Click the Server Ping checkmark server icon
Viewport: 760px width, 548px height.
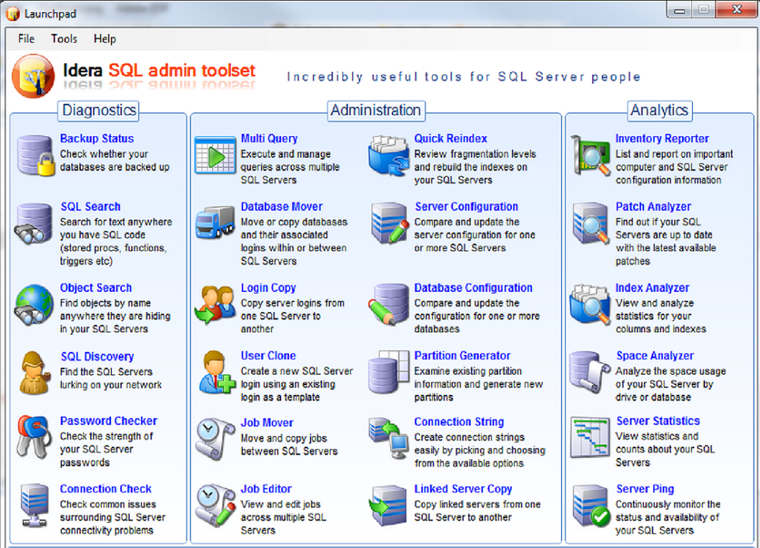tap(591, 505)
